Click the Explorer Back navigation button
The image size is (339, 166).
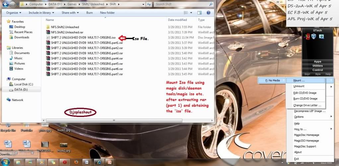click(x=5, y=4)
